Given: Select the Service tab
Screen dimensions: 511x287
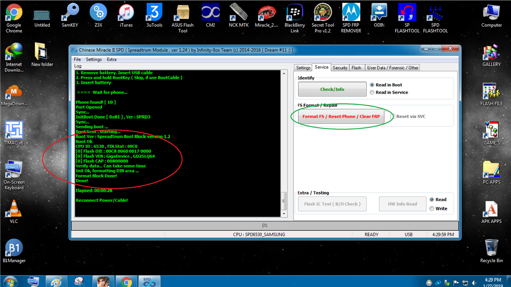Looking at the screenshot, I should [x=321, y=67].
